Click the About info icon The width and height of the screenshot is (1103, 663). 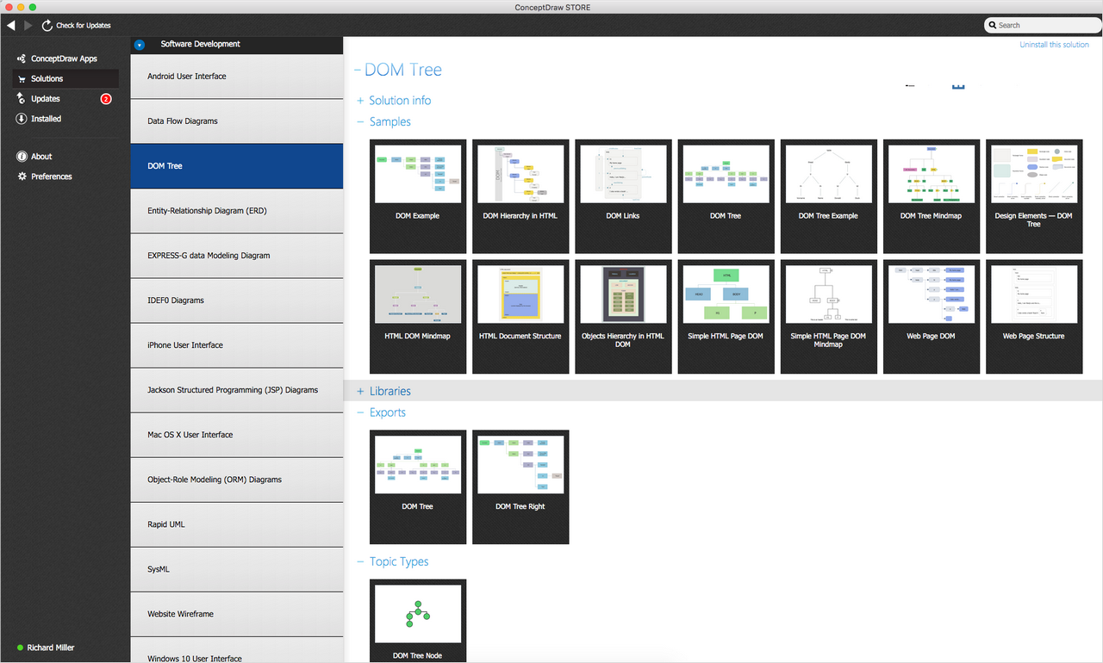[x=22, y=157]
